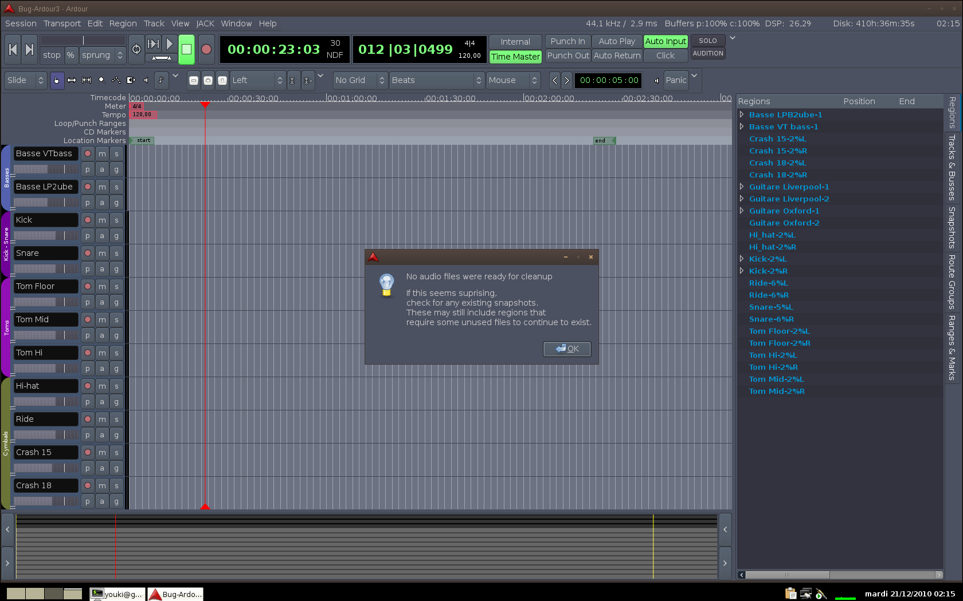Open the No Grid snap dropdown
This screenshot has height=601, width=963.
(x=361, y=80)
